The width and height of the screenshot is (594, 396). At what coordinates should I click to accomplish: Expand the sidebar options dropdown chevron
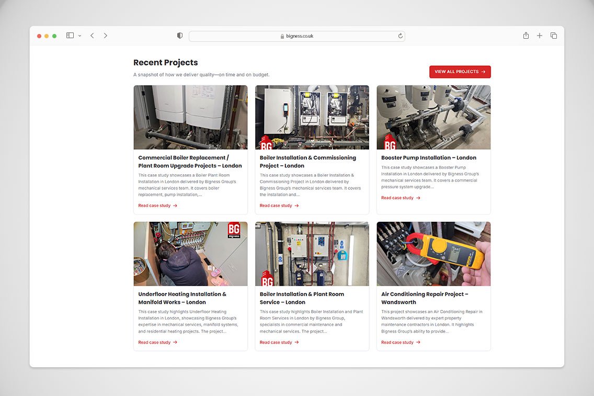click(x=80, y=36)
